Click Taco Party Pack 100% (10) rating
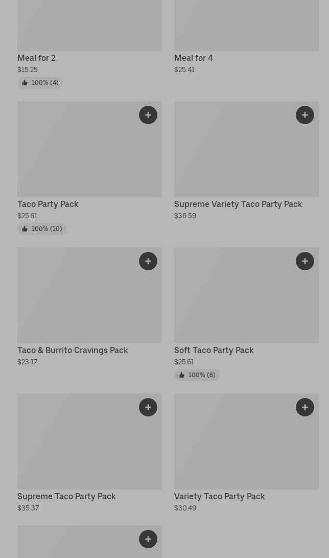The height and width of the screenshot is (558, 329). pyautogui.click(x=42, y=229)
